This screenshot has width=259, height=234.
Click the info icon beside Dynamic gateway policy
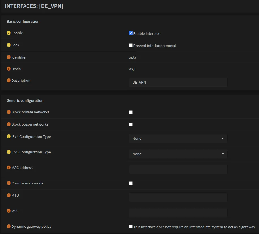tap(8, 226)
